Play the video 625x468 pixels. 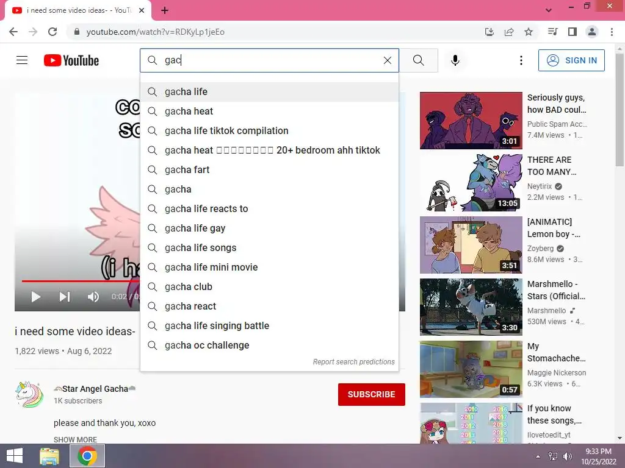[36, 297]
